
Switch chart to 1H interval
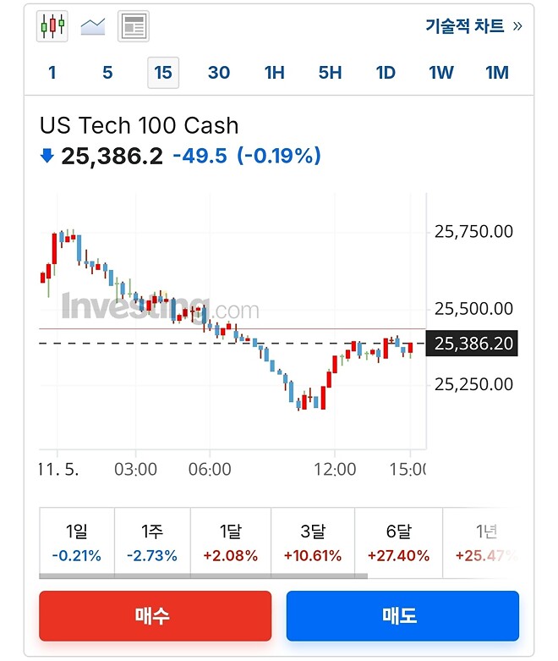point(274,73)
